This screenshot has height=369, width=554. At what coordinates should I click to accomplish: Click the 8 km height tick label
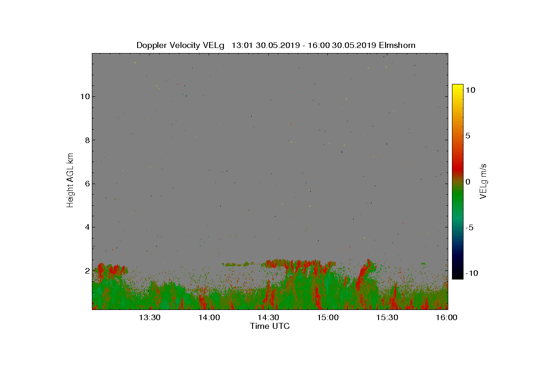point(87,140)
